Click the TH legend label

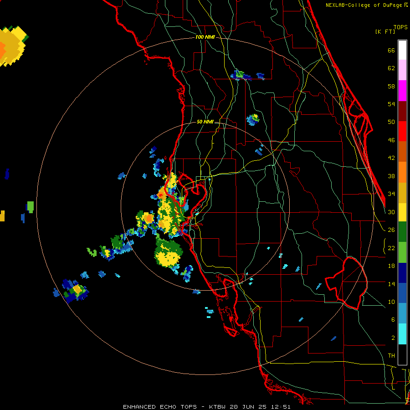click(x=391, y=356)
